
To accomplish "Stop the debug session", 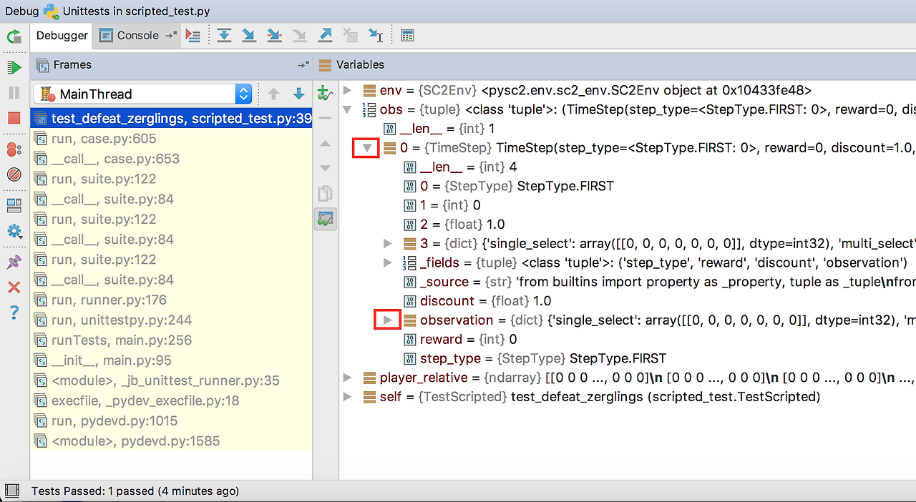I will (x=14, y=118).
